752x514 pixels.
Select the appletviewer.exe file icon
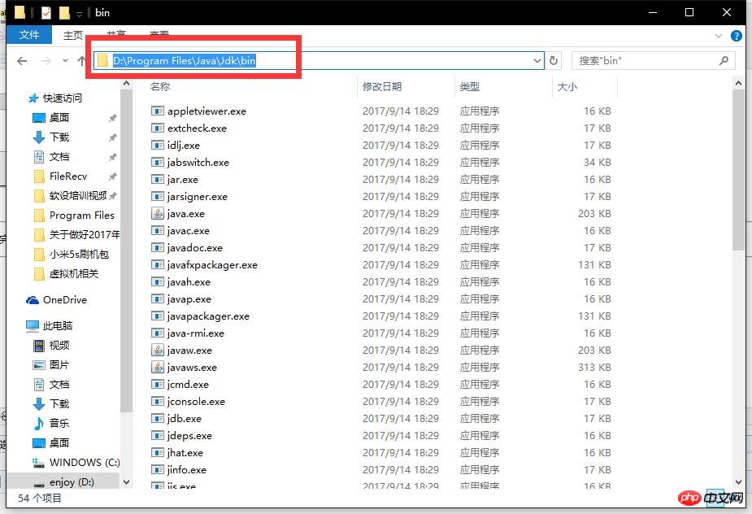[157, 111]
